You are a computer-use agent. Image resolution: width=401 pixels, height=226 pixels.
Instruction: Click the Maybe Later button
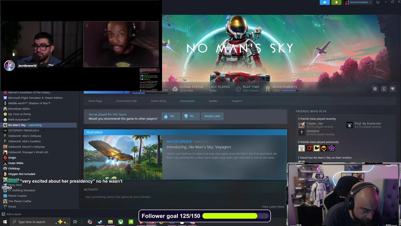coord(212,116)
